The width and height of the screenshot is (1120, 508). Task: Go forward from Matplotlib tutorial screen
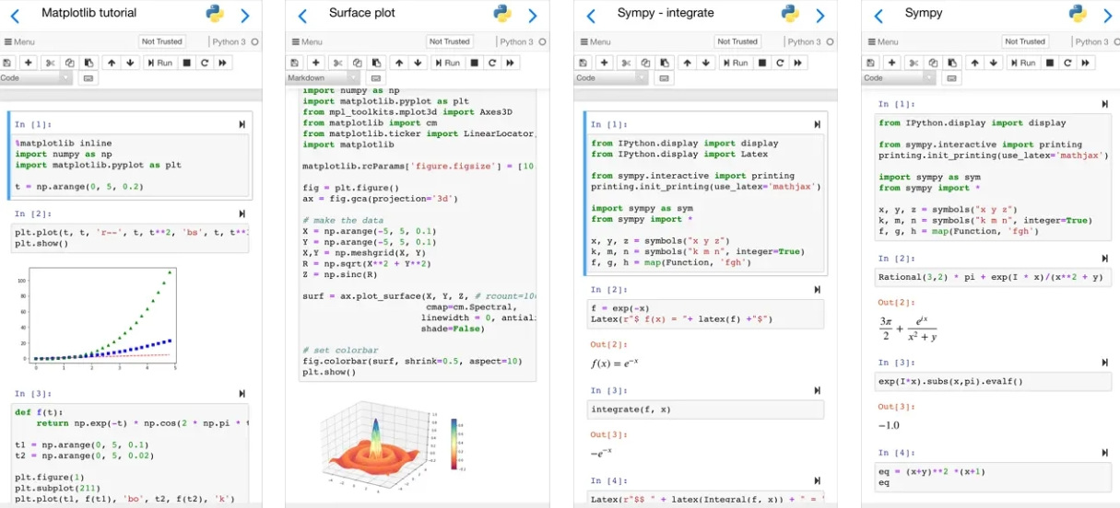pyautogui.click(x=244, y=15)
